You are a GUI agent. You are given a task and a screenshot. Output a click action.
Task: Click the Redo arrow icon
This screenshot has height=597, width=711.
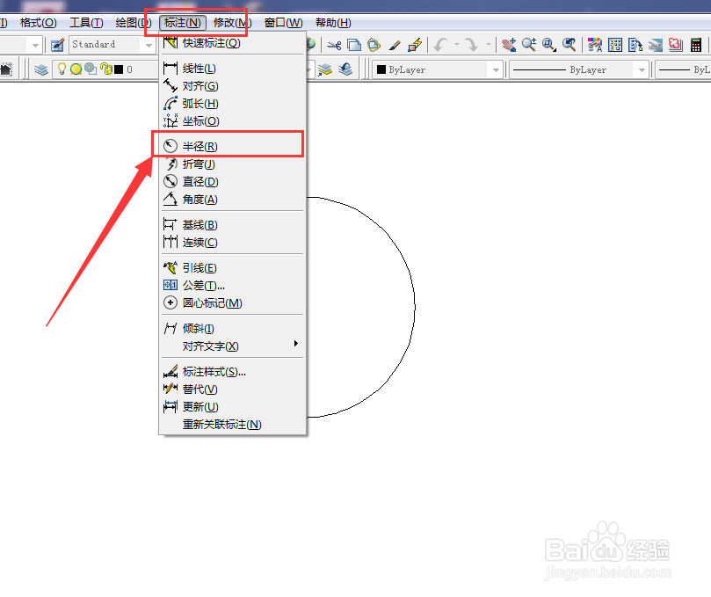pos(472,45)
